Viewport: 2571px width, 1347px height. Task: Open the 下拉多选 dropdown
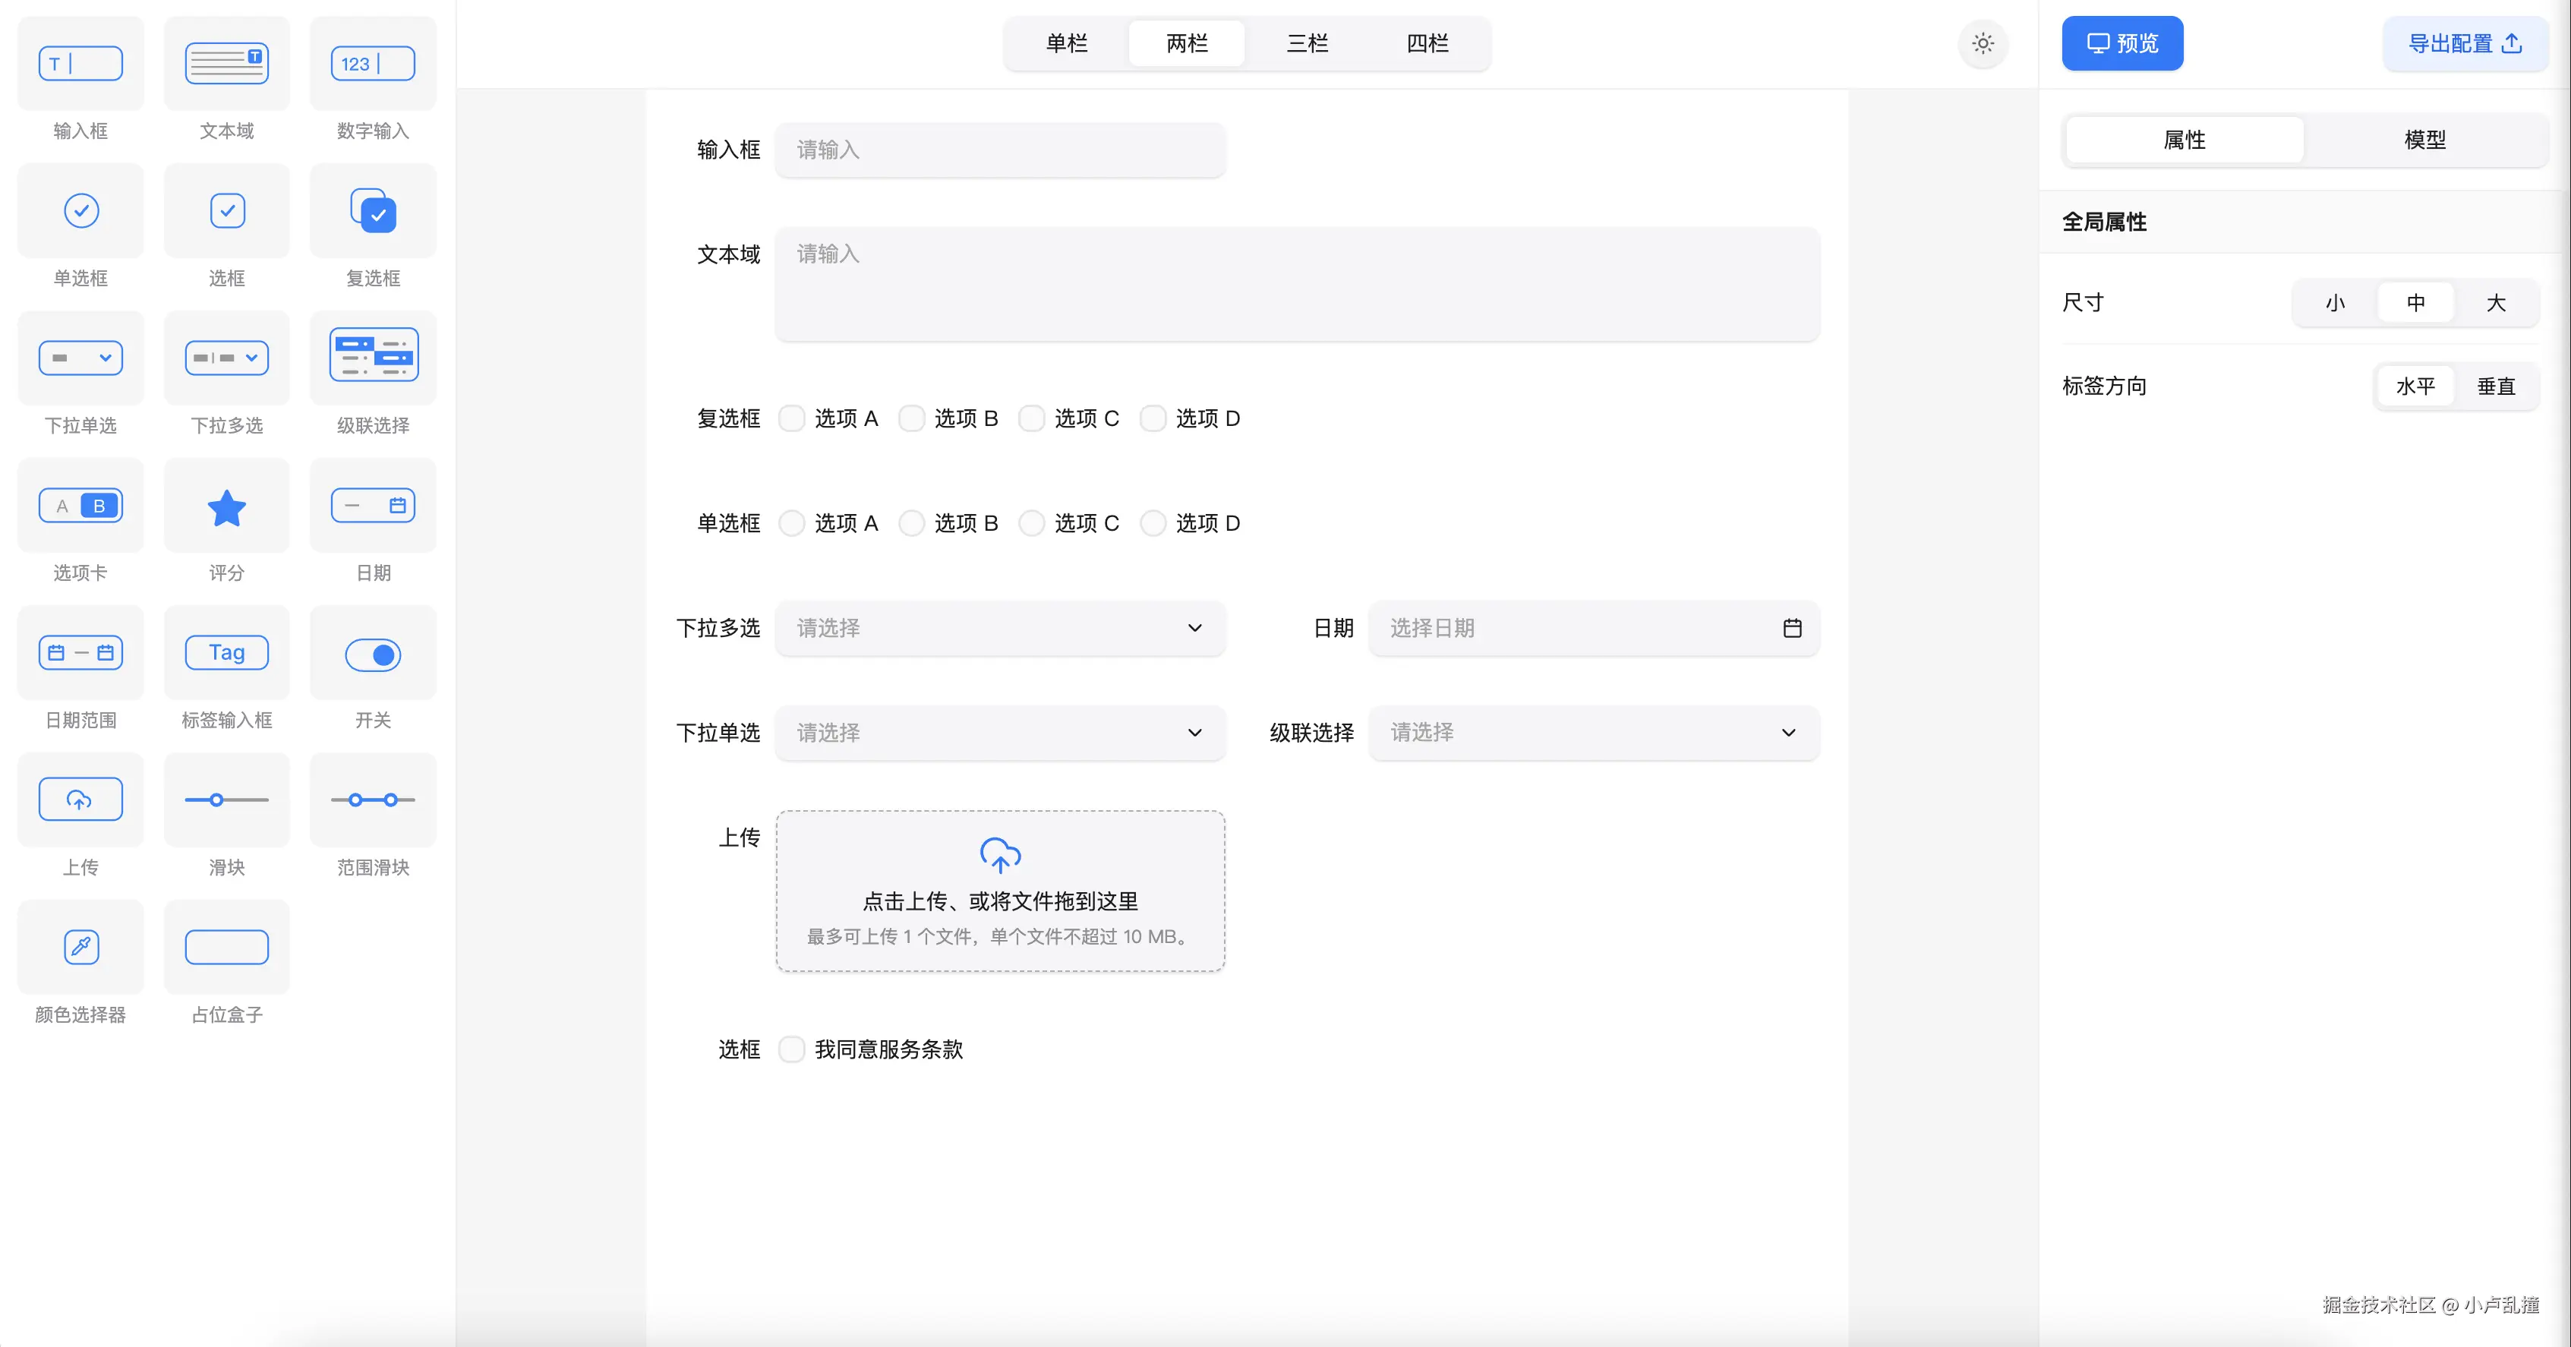point(999,628)
